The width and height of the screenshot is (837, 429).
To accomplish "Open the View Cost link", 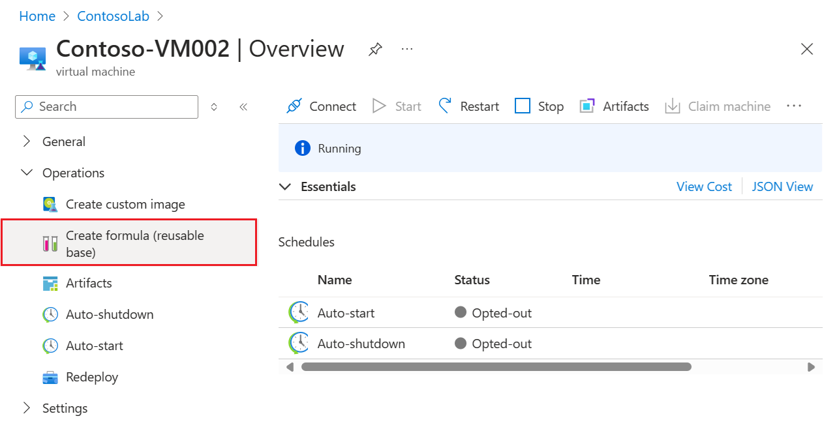I will [x=704, y=187].
